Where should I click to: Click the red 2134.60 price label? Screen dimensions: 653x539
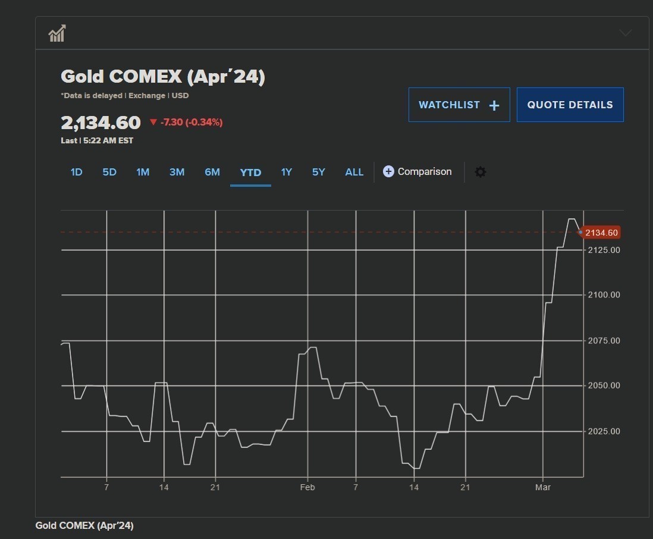point(601,233)
